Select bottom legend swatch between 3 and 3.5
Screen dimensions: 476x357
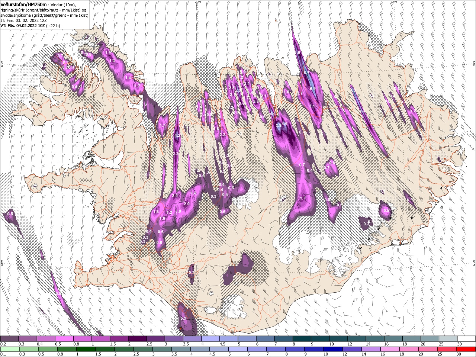click(161, 349)
